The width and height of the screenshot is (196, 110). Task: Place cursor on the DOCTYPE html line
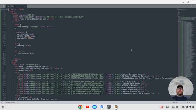[16, 9]
